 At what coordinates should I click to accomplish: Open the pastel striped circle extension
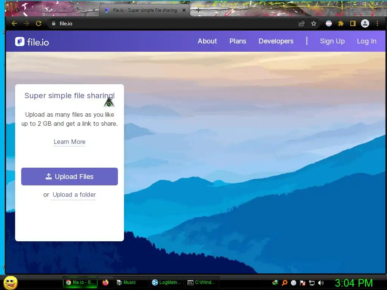(x=329, y=23)
